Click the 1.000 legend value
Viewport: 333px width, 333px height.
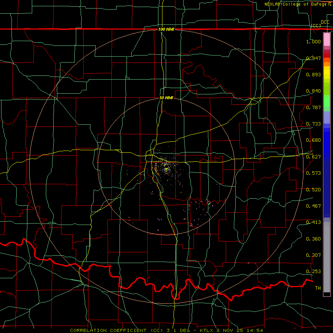(x=313, y=41)
